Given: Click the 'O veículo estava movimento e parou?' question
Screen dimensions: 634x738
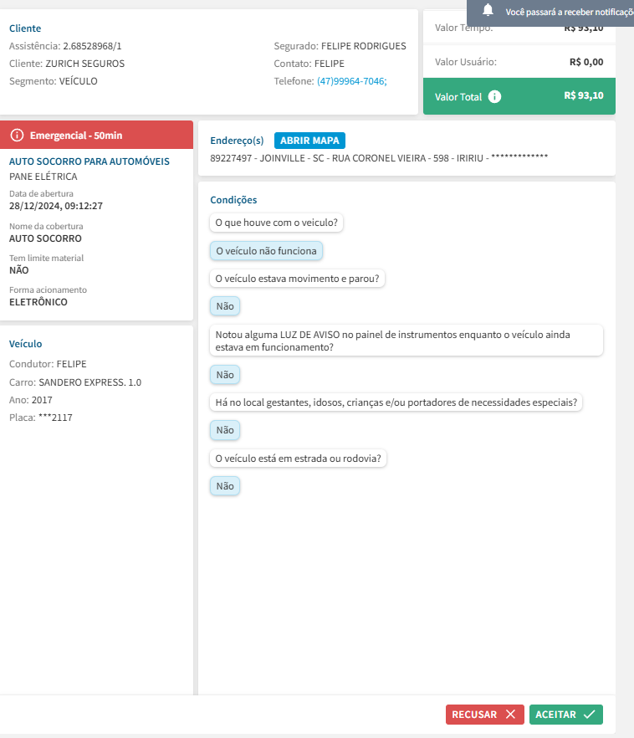Looking at the screenshot, I should [x=297, y=279].
